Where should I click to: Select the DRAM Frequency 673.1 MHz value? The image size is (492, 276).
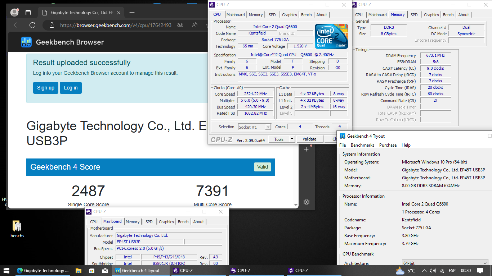[x=435, y=56]
